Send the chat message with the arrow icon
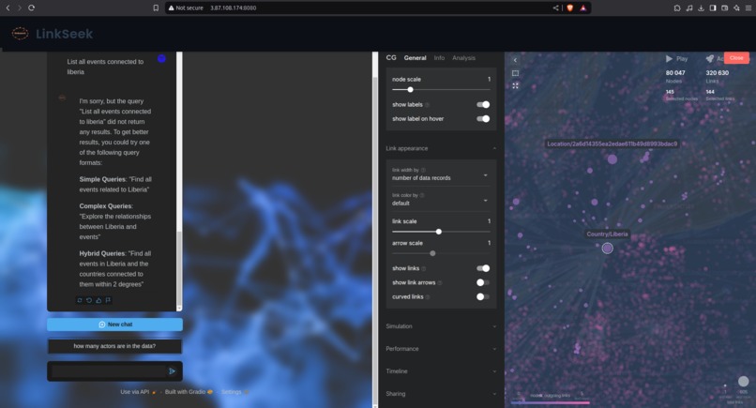This screenshot has width=756, height=408. (173, 370)
